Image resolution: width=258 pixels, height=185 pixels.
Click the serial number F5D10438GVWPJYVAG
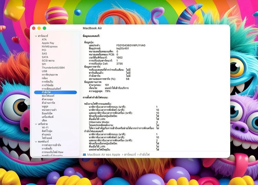(x=131, y=45)
